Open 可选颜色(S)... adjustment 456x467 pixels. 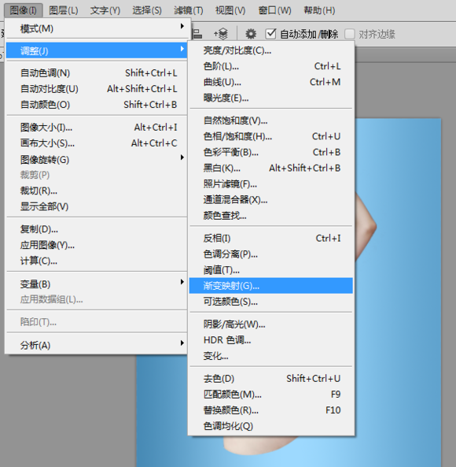[x=270, y=302]
